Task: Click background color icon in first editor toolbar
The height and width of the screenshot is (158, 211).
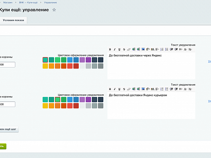Action: pos(148,49)
